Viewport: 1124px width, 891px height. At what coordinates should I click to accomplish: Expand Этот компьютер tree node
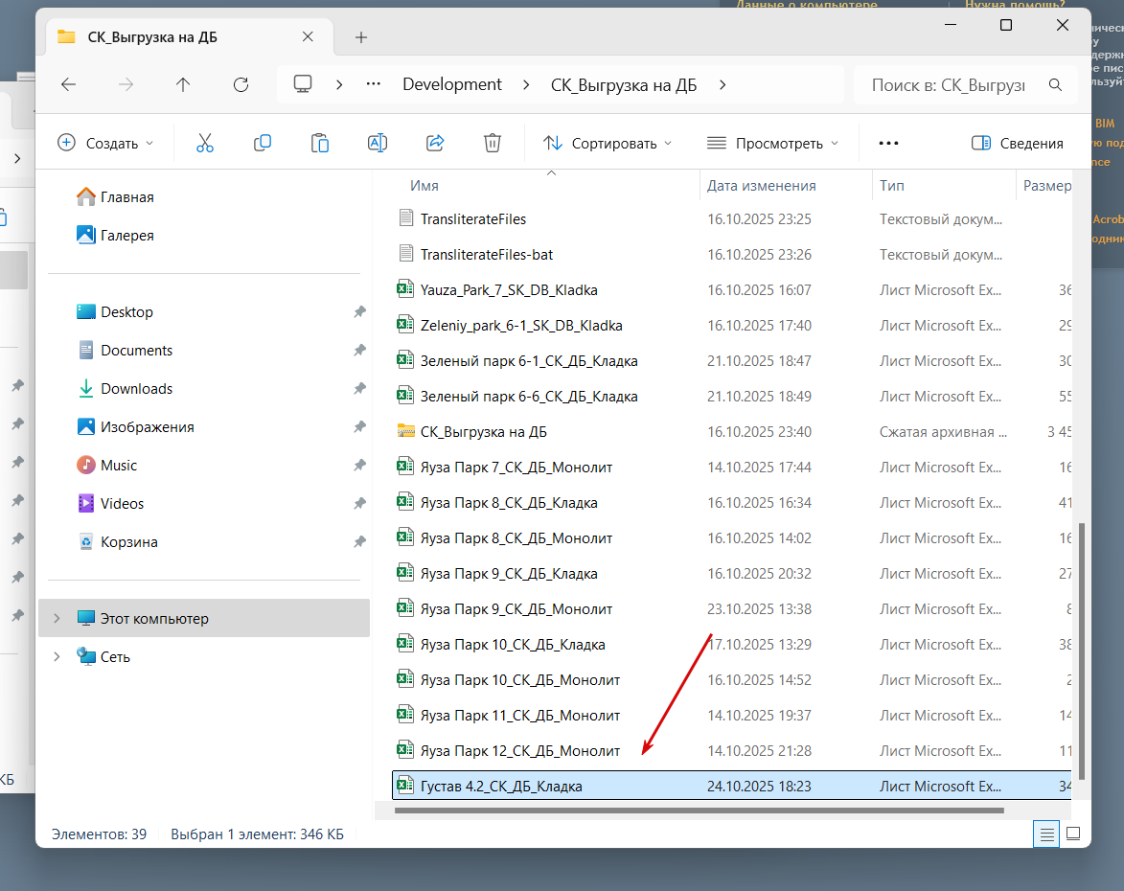point(57,618)
